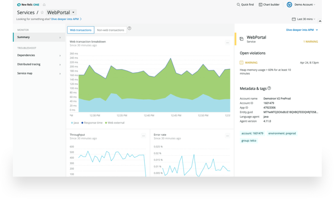Click the calendar icon beside Last 30 mins
Viewport: 334px width, 199px height.
(294, 19)
